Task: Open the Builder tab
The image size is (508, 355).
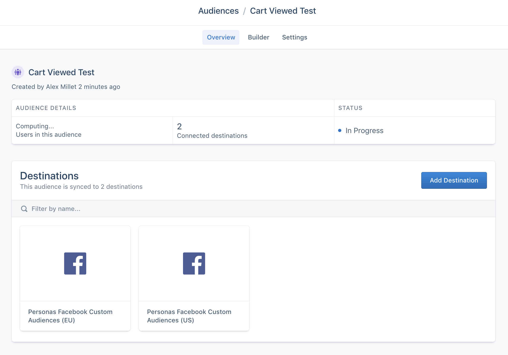Action: coord(258,37)
